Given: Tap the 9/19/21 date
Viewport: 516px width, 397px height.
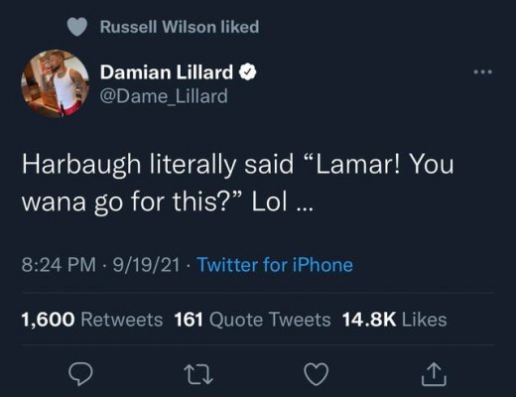Looking at the screenshot, I should click(146, 265).
